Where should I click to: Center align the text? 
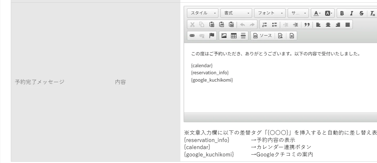[x=328, y=25]
